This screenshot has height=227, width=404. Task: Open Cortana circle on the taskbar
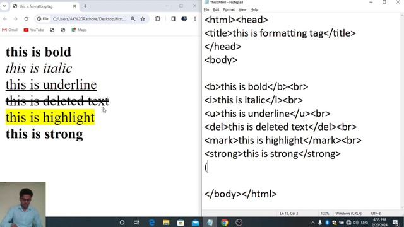coord(122,223)
